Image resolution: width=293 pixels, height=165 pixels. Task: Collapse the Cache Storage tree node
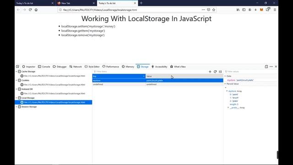pos(16,71)
